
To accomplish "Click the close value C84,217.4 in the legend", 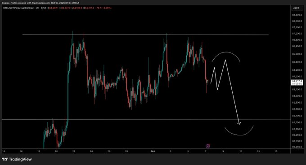I will pyautogui.click(x=88, y=8).
